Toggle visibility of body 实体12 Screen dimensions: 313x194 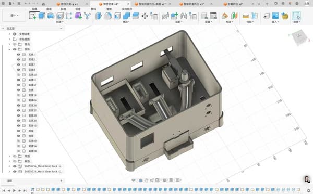click(19, 85)
